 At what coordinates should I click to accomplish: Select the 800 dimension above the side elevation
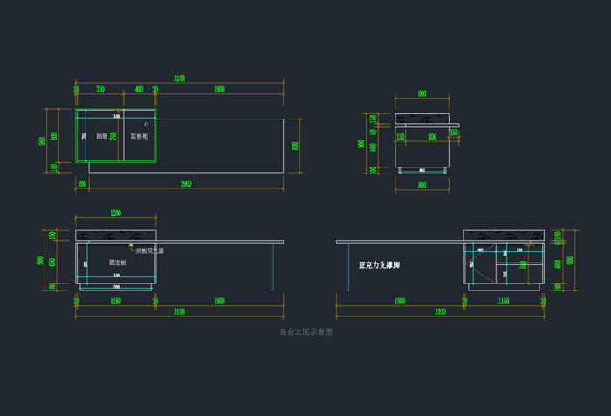coord(422,93)
